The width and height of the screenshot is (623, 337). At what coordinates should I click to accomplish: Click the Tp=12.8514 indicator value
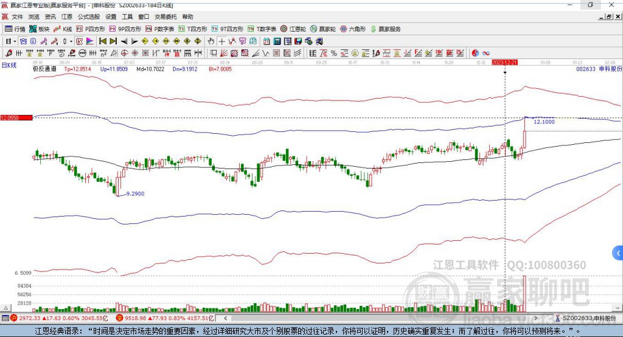[77, 69]
